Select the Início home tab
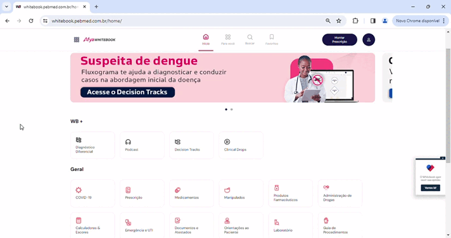The height and width of the screenshot is (238, 451). (206, 40)
